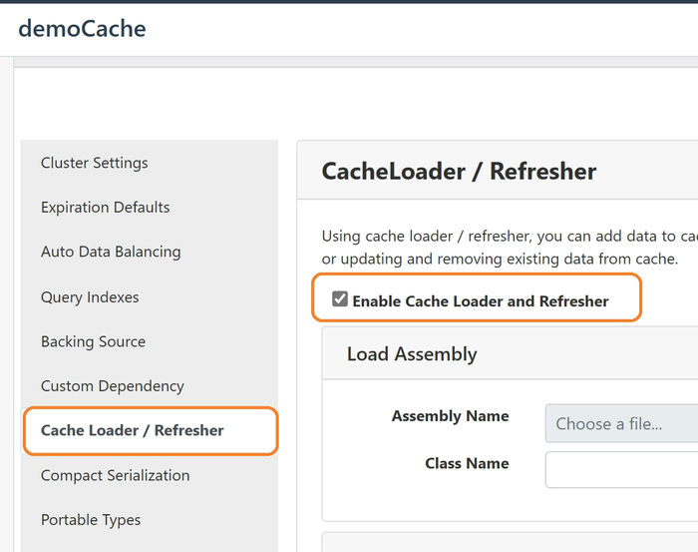The image size is (698, 552).
Task: Click the demoCache page title
Action: [82, 29]
